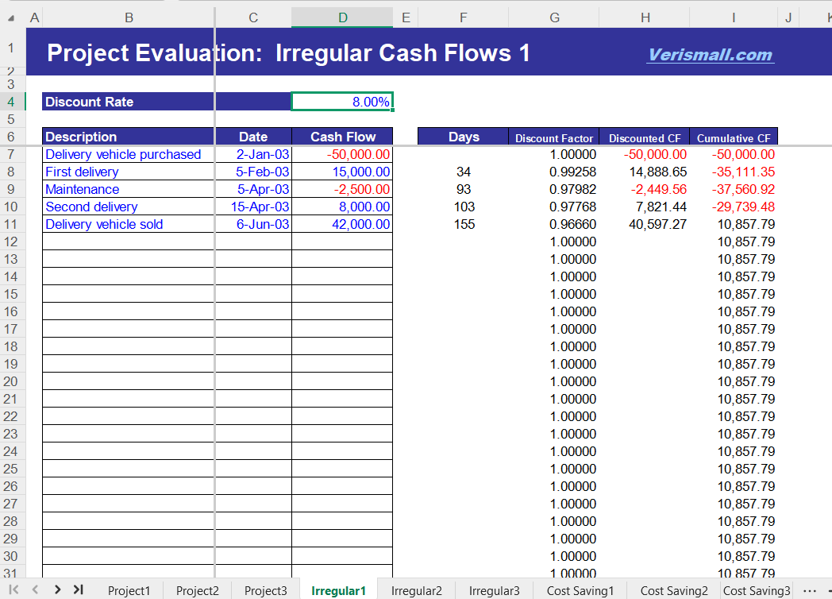This screenshot has height=599, width=832.
Task: Click the next sheet navigation arrow
Action: click(56, 589)
